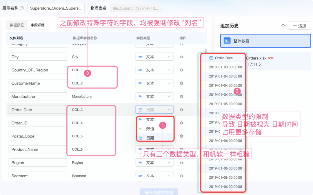Click the 追加 button

click(299, 26)
